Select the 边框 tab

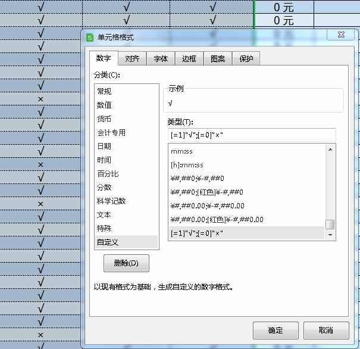pyautogui.click(x=189, y=58)
